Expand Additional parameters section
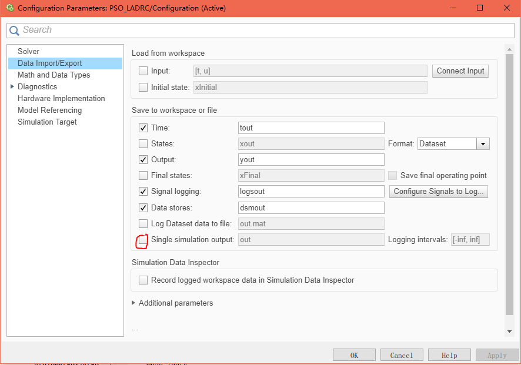The height and width of the screenshot is (365, 521). point(133,303)
